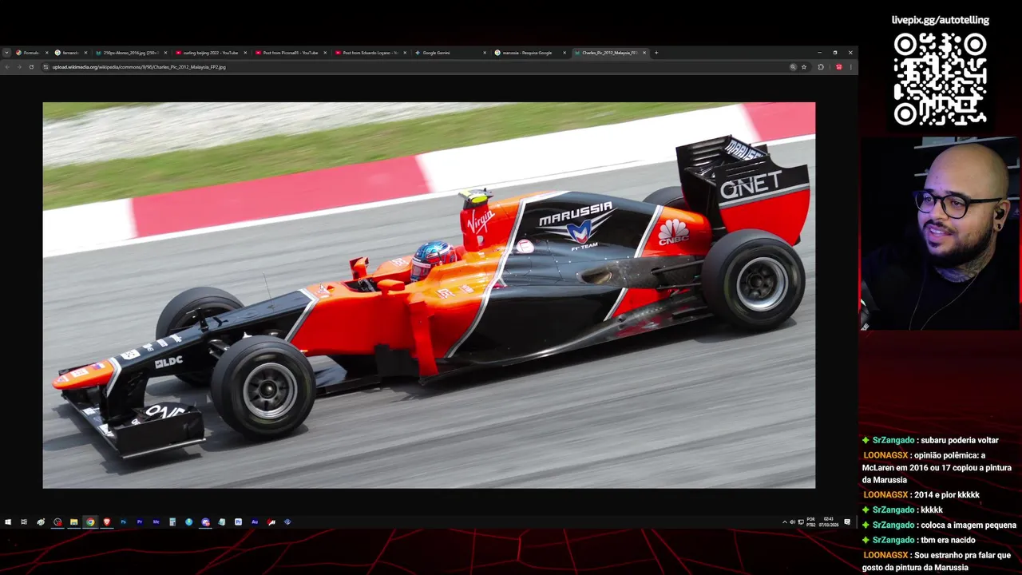Bookmark this page with the star icon
The height and width of the screenshot is (575, 1022).
pyautogui.click(x=804, y=67)
